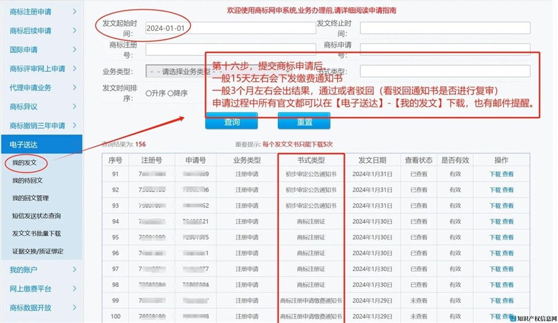Expand the 国际申请 sidebar section
Screen dimensions: 558x323
click(74, 50)
